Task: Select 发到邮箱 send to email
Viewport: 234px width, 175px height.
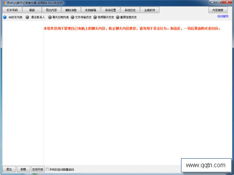Action: [91, 10]
